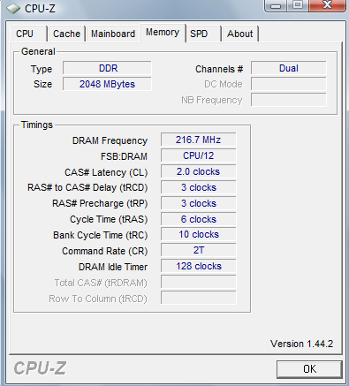
Task: Click the RAS# to CAS# Delay label
Action: click(87, 188)
